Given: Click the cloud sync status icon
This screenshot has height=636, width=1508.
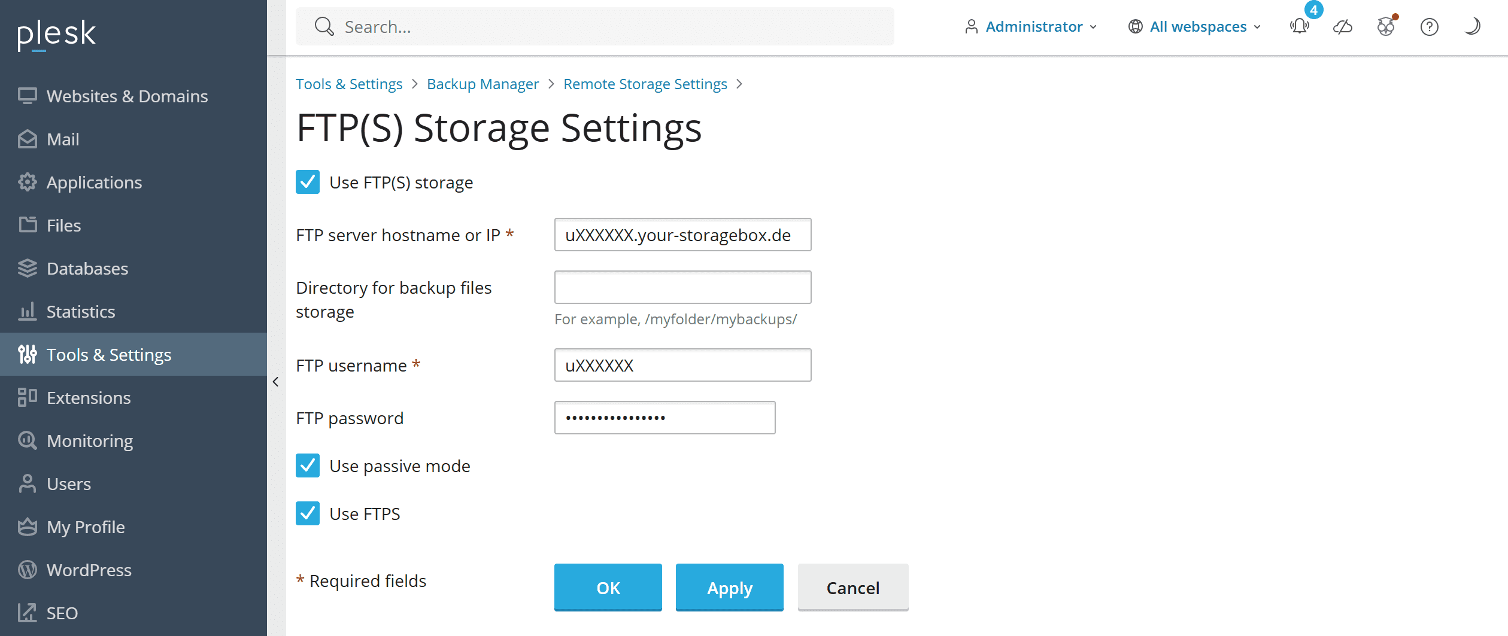Looking at the screenshot, I should 1343,27.
